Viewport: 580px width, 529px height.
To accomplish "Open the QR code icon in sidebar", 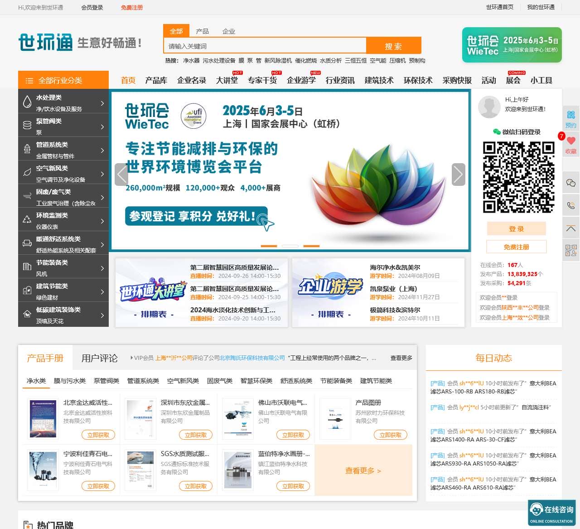I will 570,250.
